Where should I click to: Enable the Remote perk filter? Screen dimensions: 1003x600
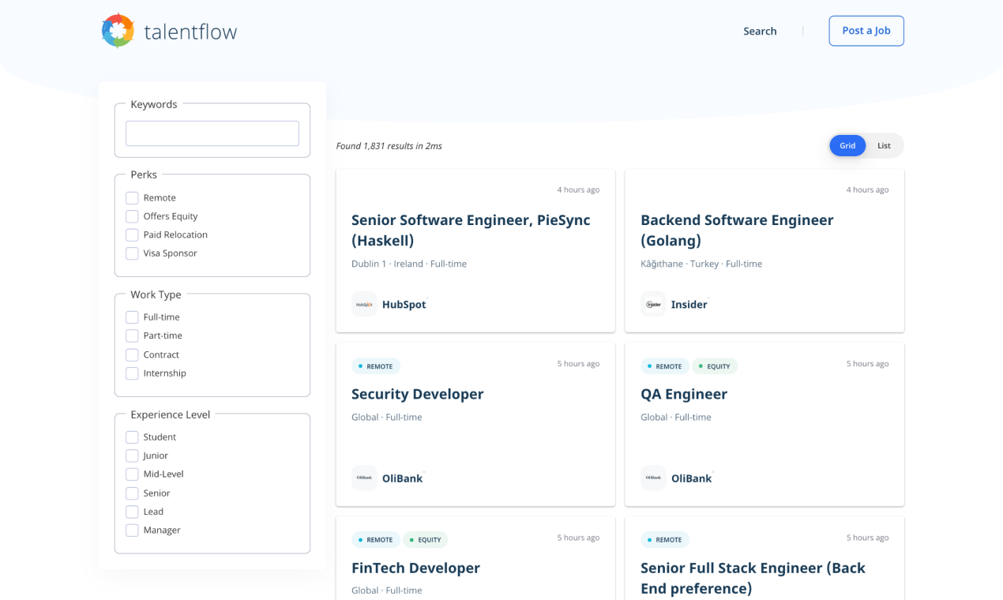(132, 197)
